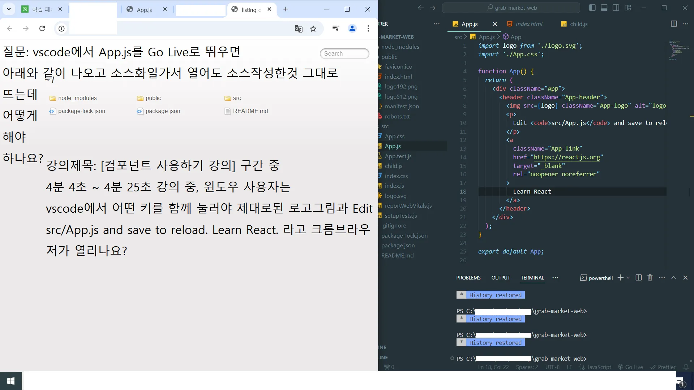694x390 pixels.
Task: Click the terminal panel maximize icon
Action: tap(674, 278)
